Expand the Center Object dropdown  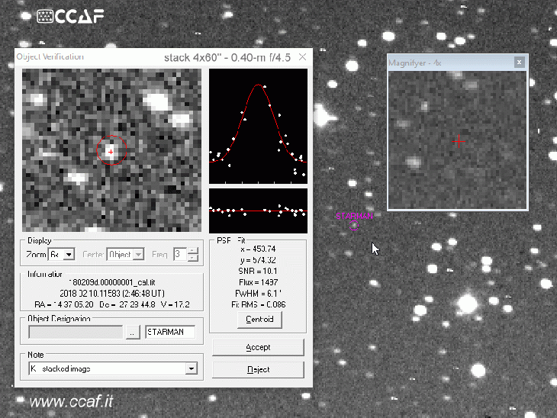pyautogui.click(x=138, y=254)
